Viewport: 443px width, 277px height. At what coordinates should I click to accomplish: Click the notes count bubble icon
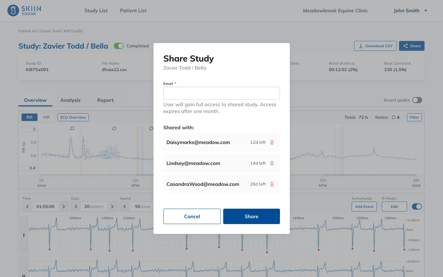coord(394,117)
